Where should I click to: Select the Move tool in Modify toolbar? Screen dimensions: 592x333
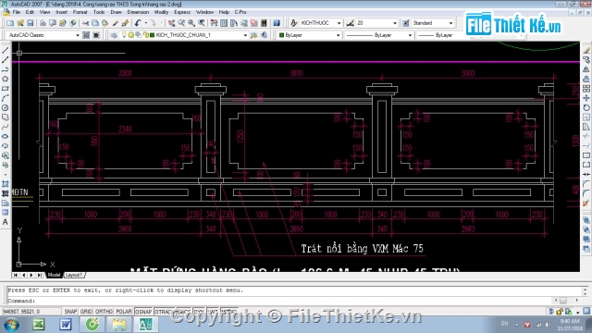[x=586, y=98]
